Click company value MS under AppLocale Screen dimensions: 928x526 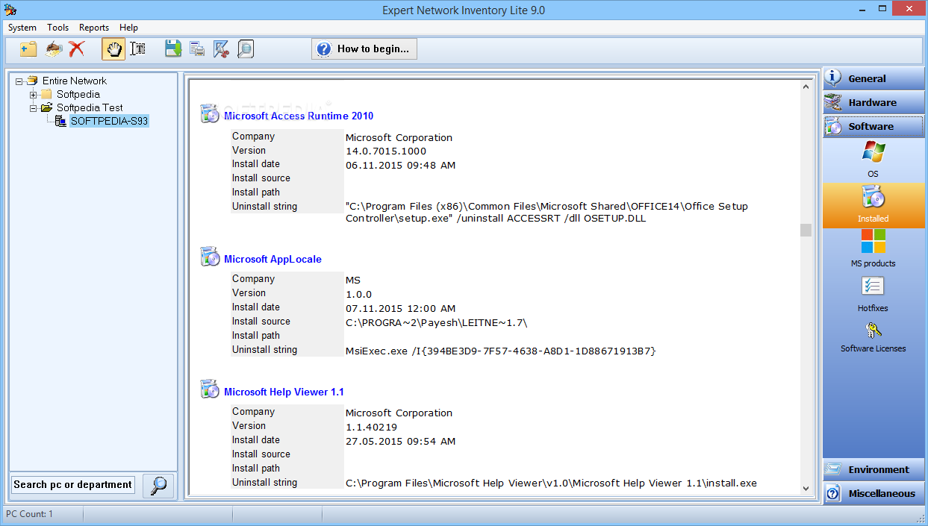point(352,281)
